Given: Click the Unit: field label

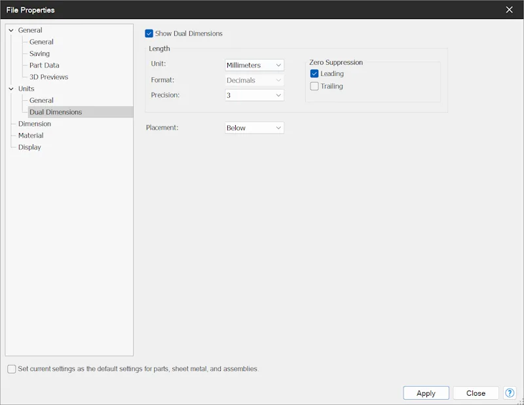Looking at the screenshot, I should tap(158, 64).
